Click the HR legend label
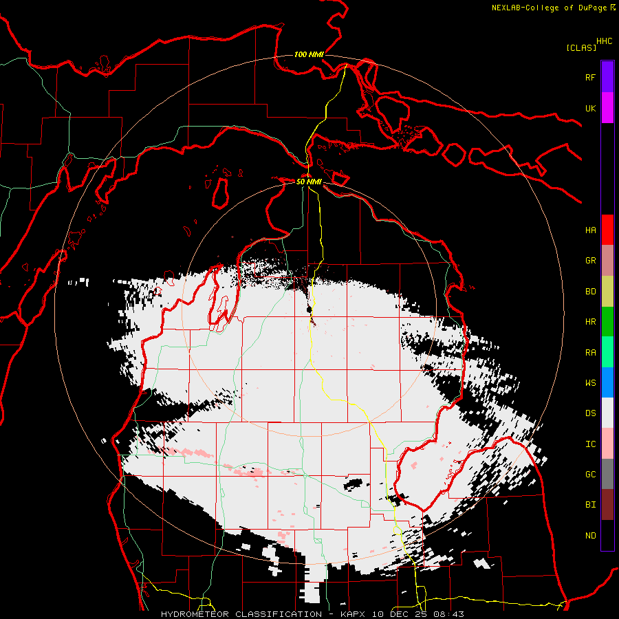This screenshot has height=619, width=619. tap(590, 322)
